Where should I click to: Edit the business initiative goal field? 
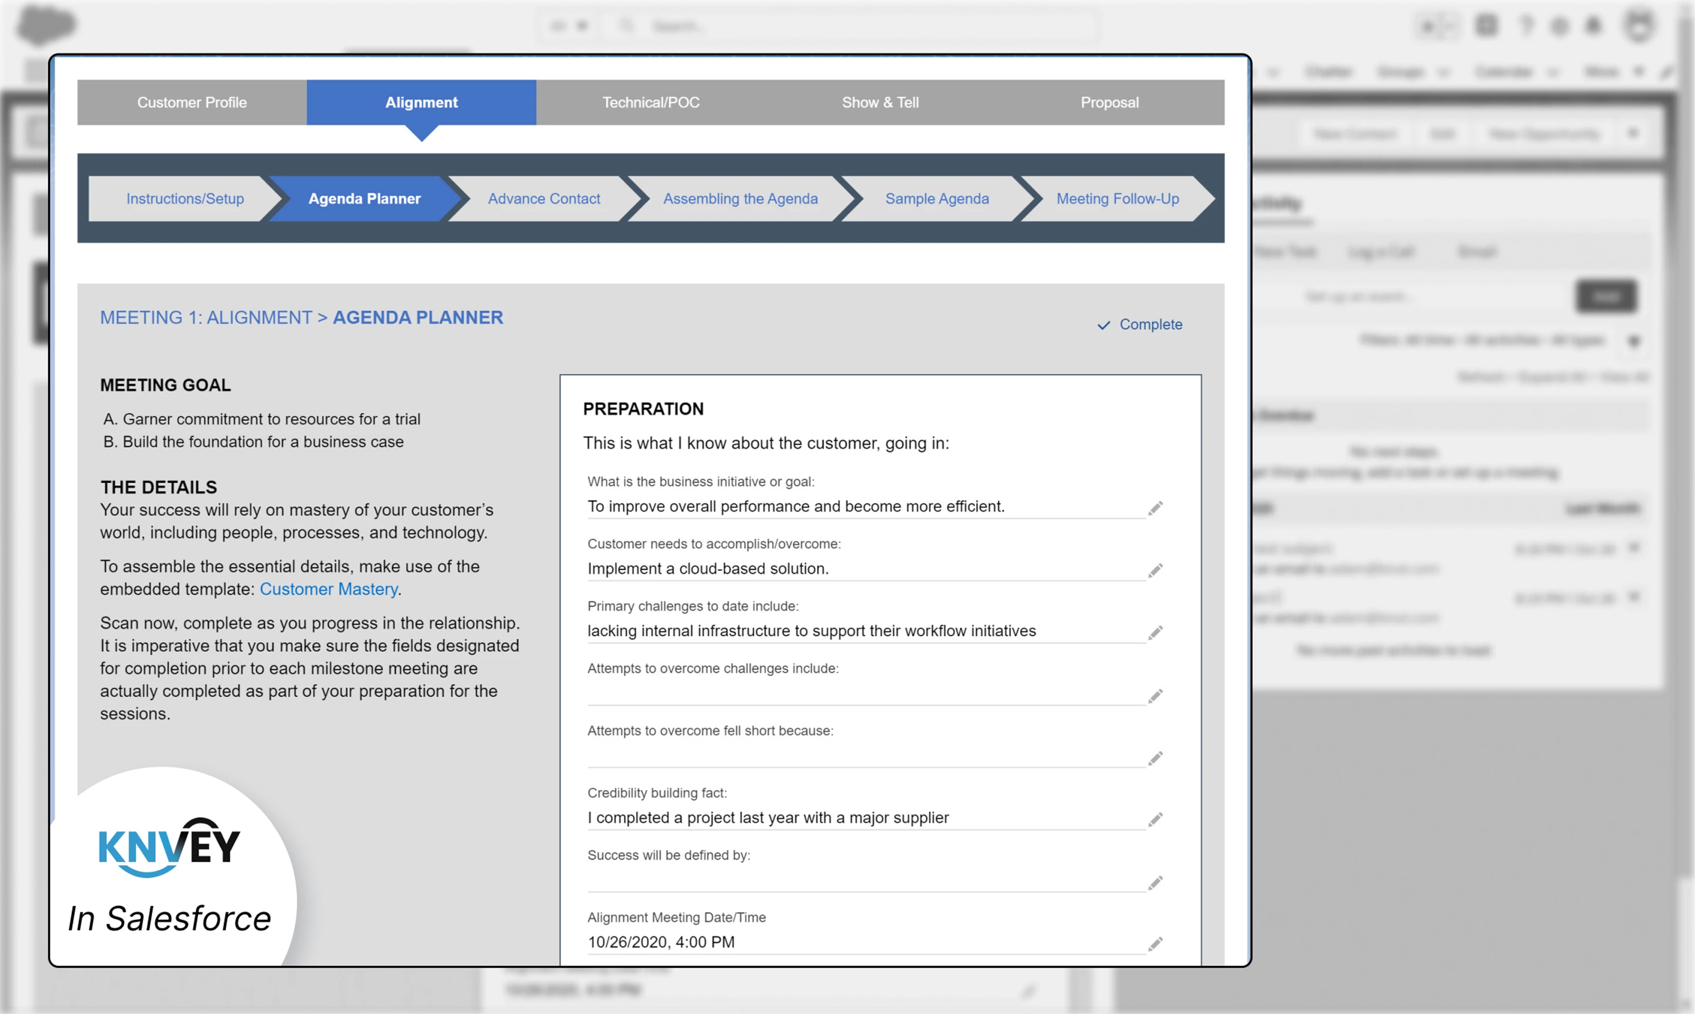1155,508
